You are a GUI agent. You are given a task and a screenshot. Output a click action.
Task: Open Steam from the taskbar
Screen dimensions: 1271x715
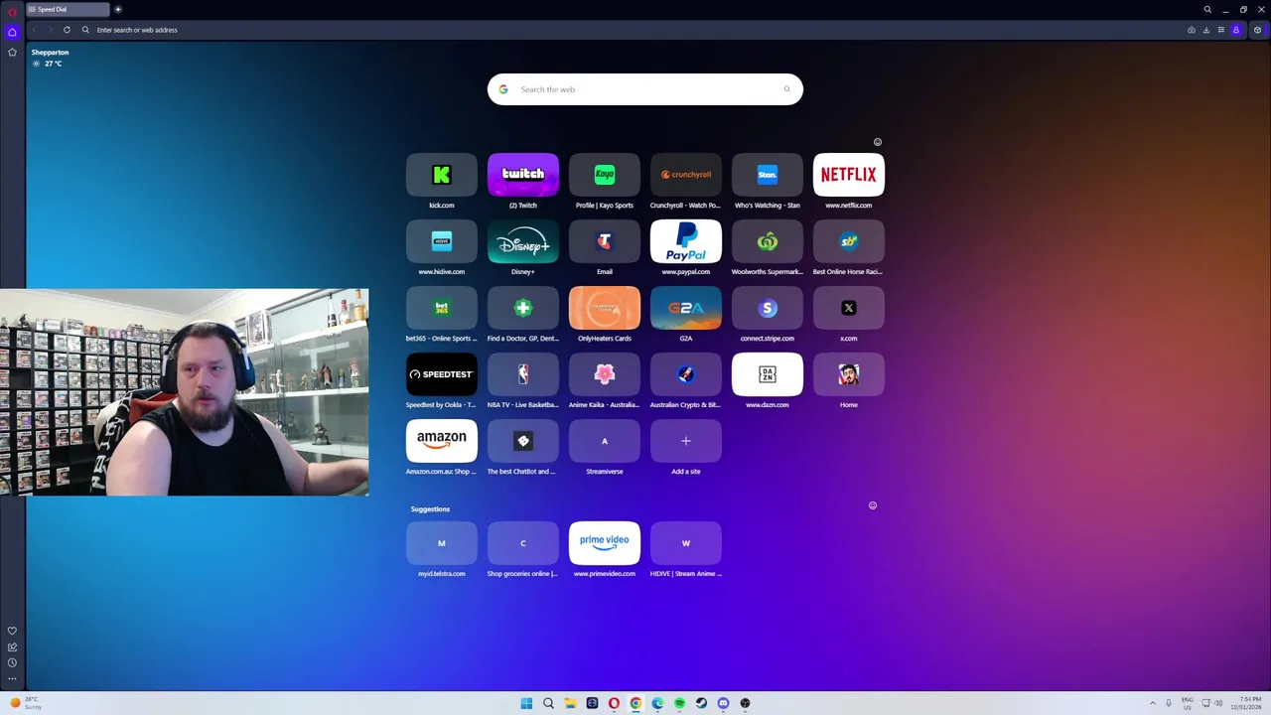click(x=701, y=703)
